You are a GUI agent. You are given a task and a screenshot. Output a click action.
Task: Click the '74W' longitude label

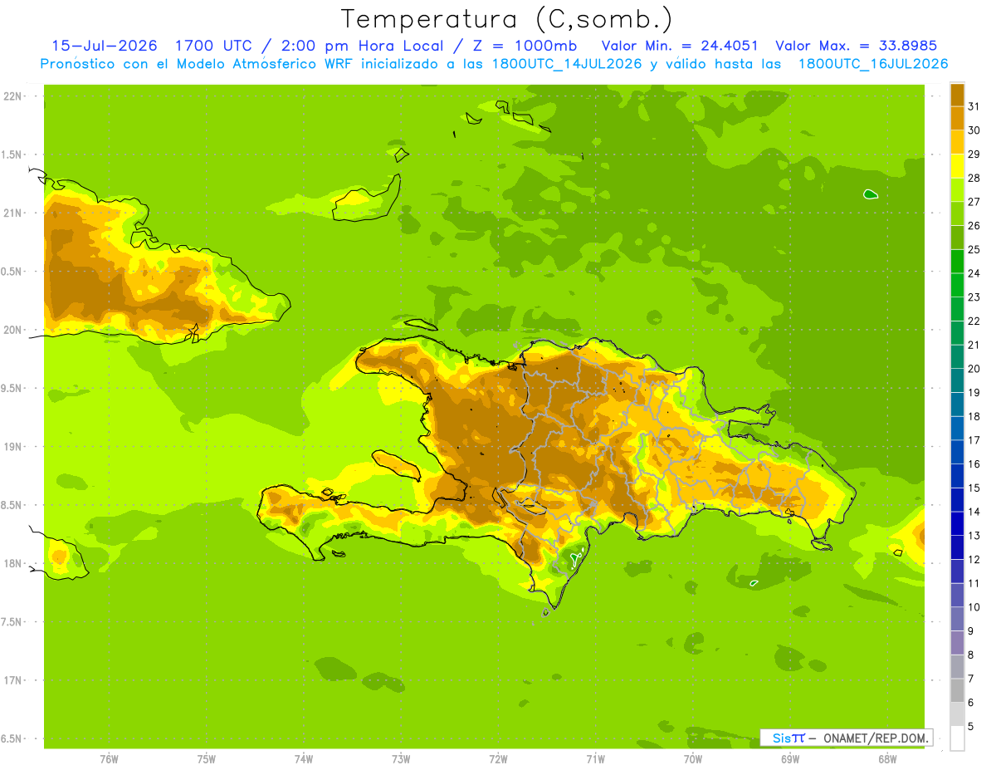303,759
